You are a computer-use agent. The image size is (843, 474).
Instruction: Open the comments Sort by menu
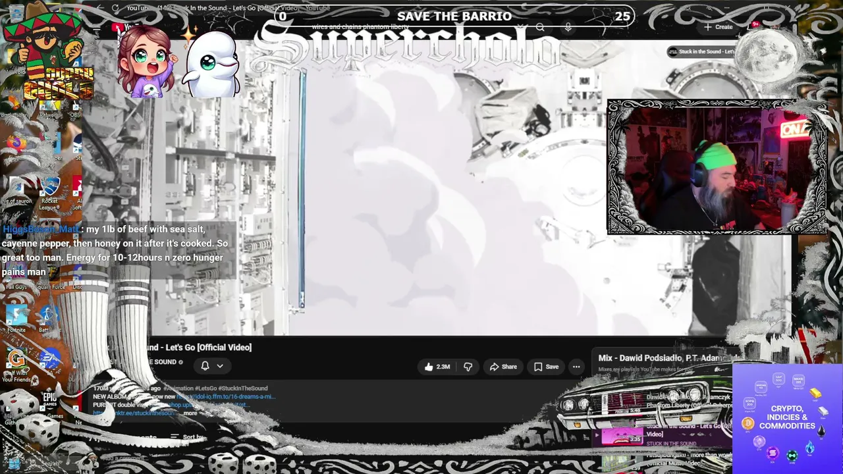188,437
